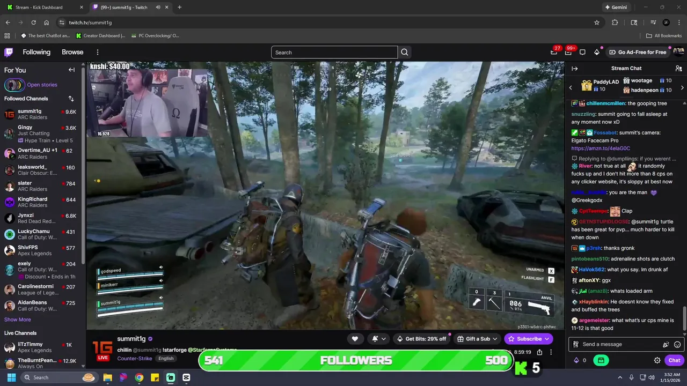Open stream options three-dot menu
687x386 pixels.
coord(551,352)
